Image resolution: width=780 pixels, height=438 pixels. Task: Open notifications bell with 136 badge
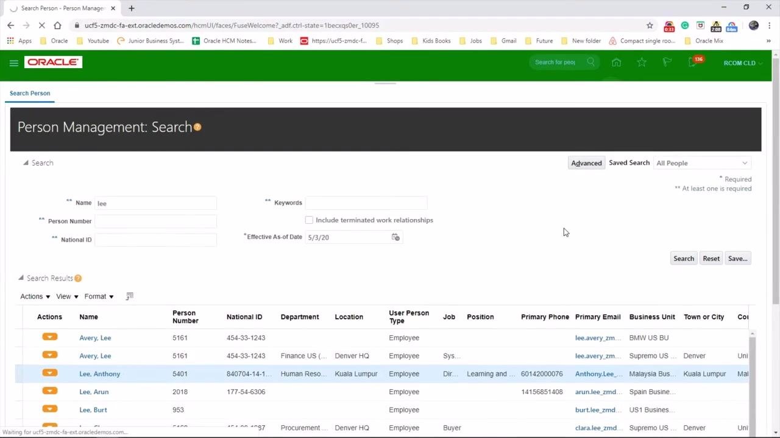pos(693,62)
